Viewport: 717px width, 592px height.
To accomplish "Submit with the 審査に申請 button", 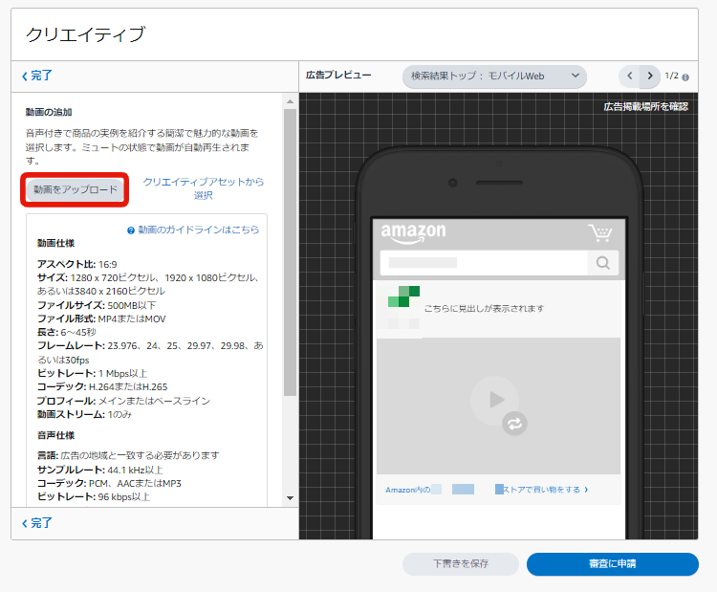I will coord(612,564).
